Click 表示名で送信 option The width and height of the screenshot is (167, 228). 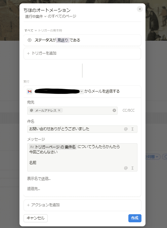pos(39,179)
